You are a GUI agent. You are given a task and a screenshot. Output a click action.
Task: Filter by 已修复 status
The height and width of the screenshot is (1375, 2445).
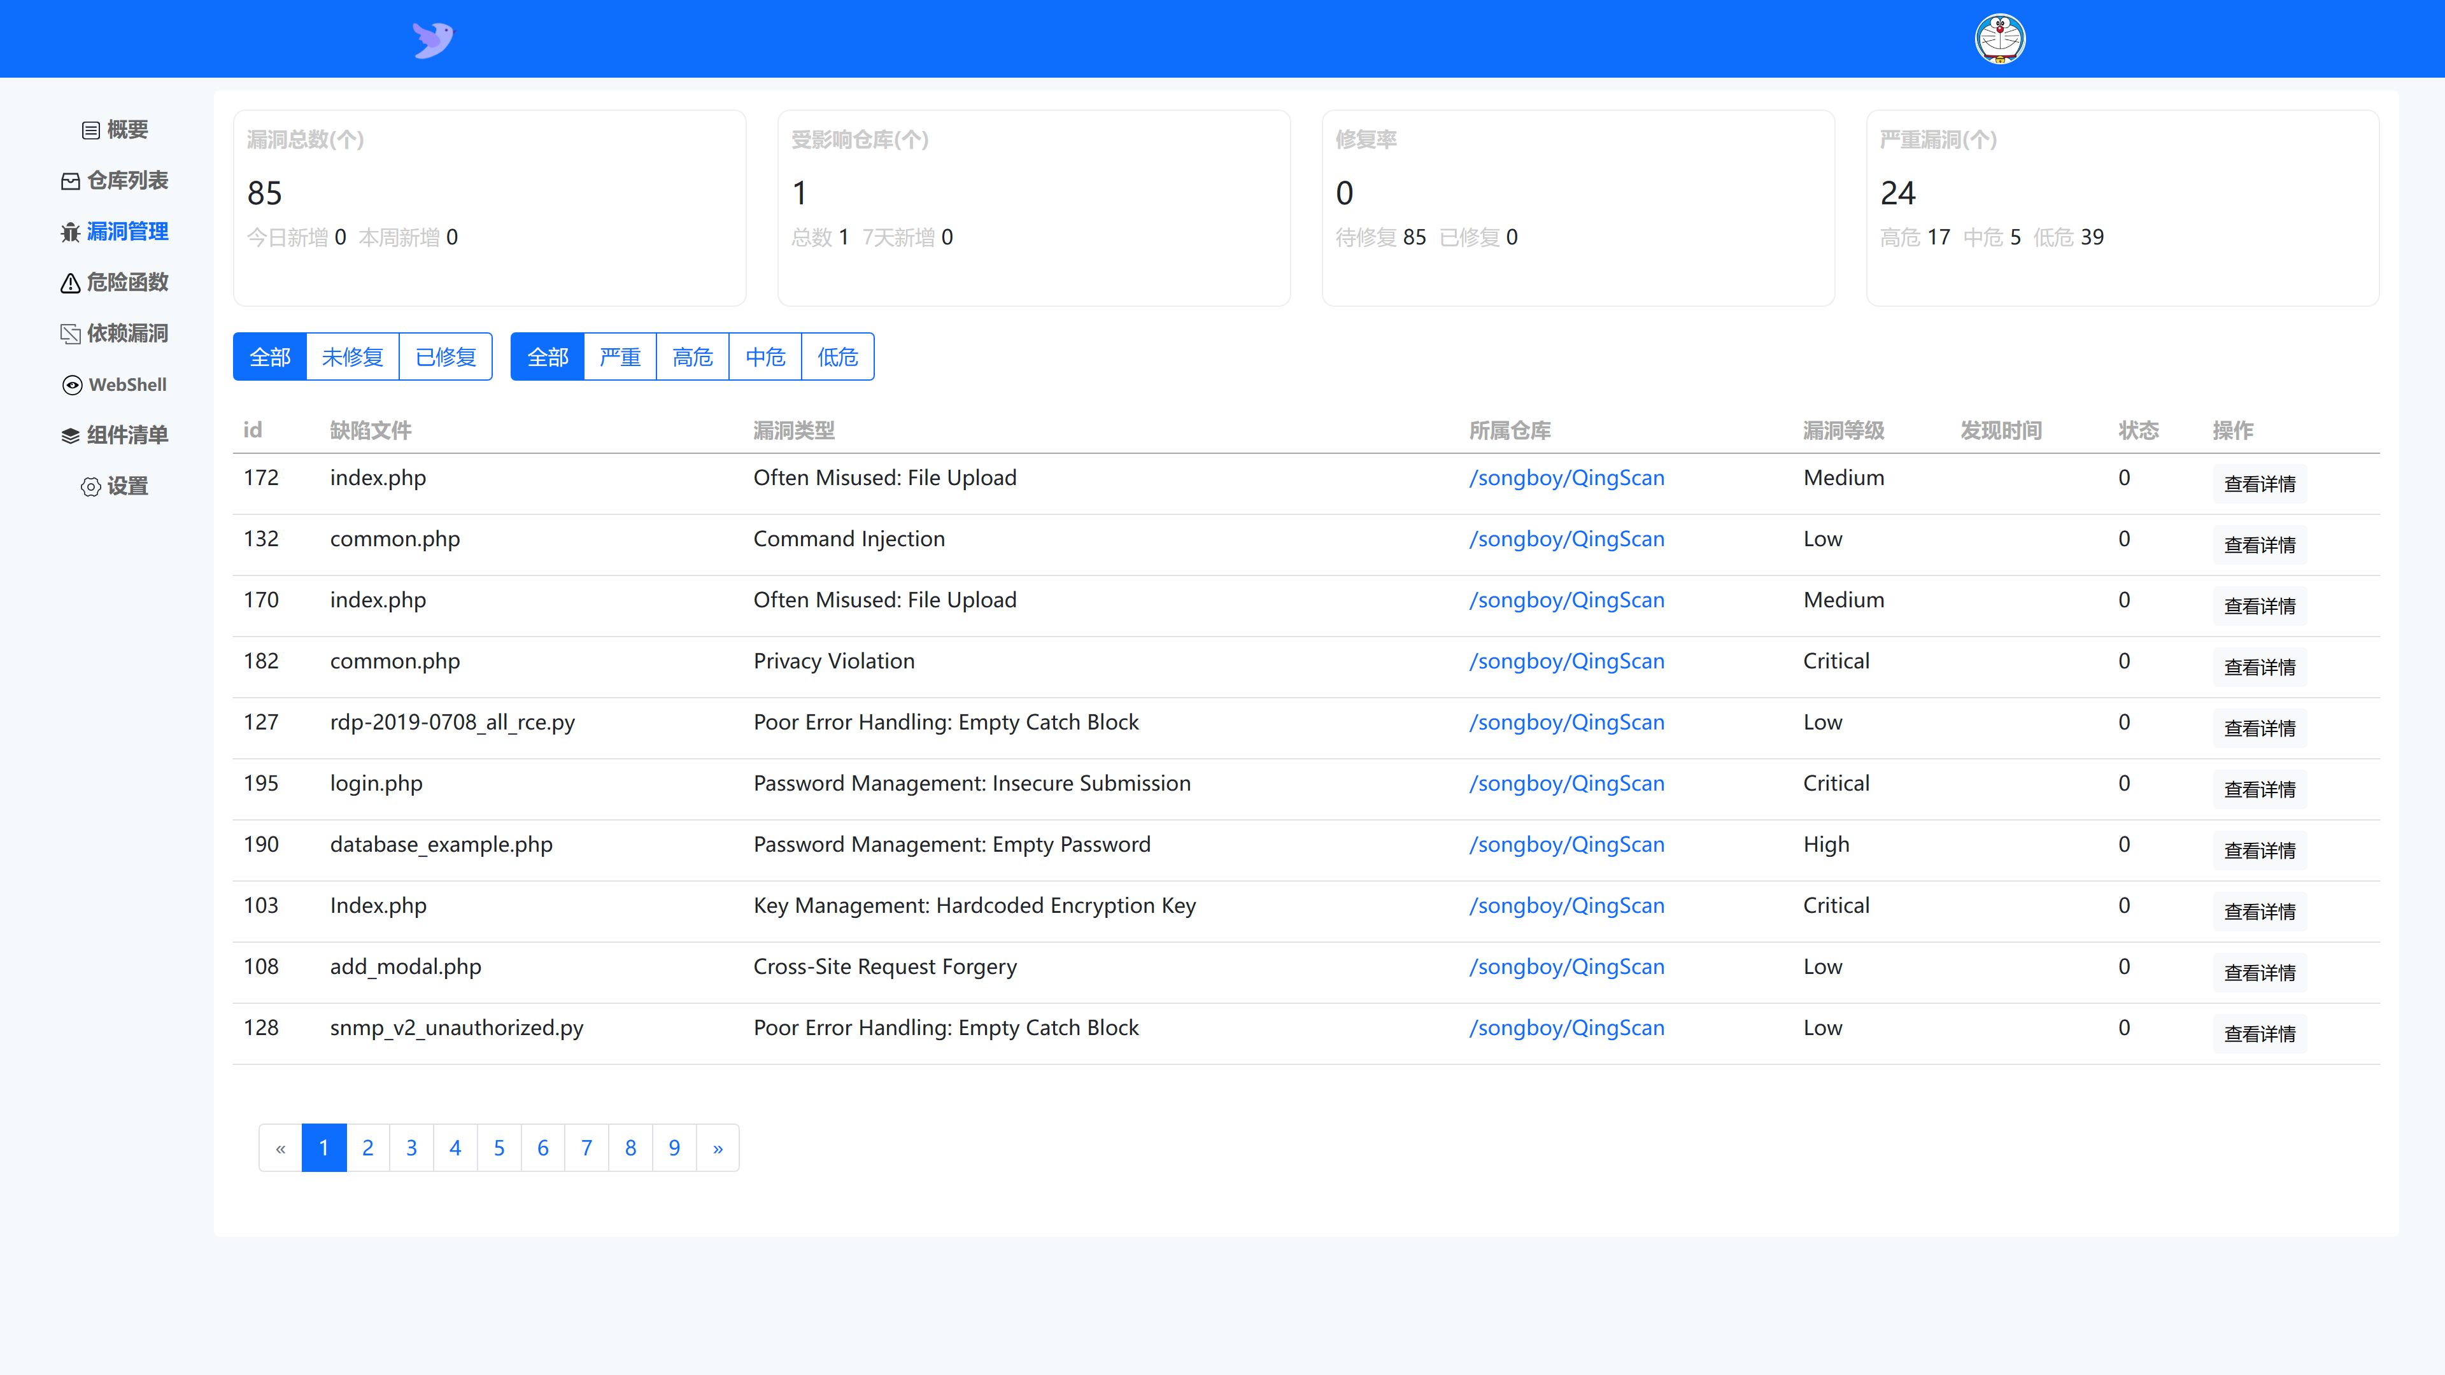445,356
